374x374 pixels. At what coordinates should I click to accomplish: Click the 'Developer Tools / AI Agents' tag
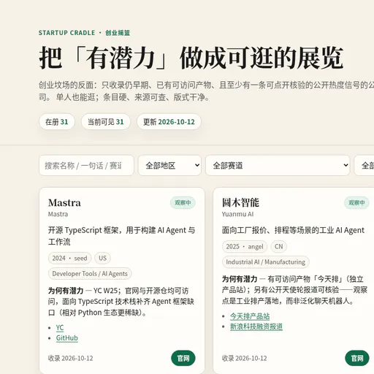pos(90,274)
